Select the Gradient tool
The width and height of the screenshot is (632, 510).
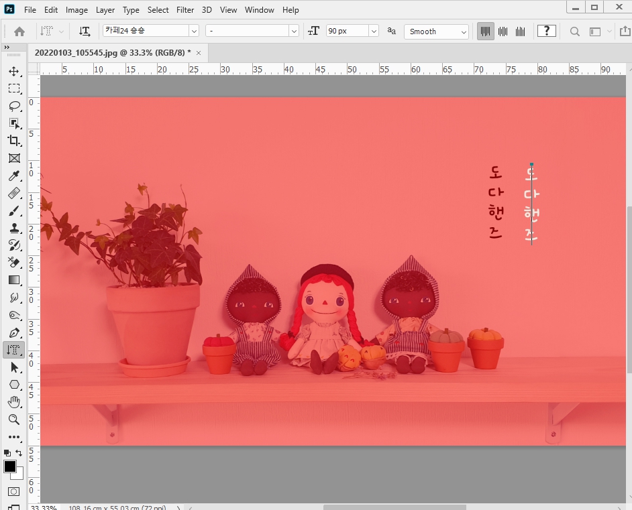pos(14,279)
